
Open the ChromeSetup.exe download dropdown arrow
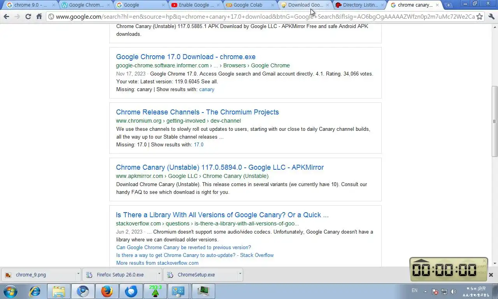(240, 274)
